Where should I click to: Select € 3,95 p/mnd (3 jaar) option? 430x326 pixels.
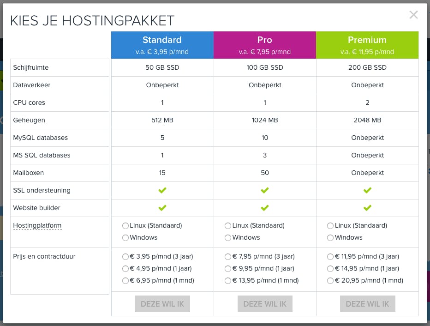(x=125, y=257)
